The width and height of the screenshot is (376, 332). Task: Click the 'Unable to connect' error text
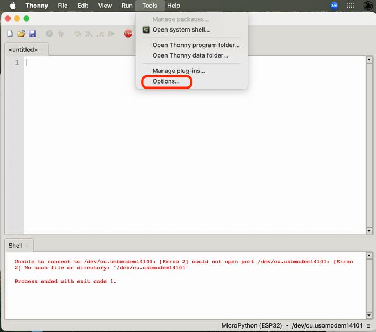click(x=184, y=264)
